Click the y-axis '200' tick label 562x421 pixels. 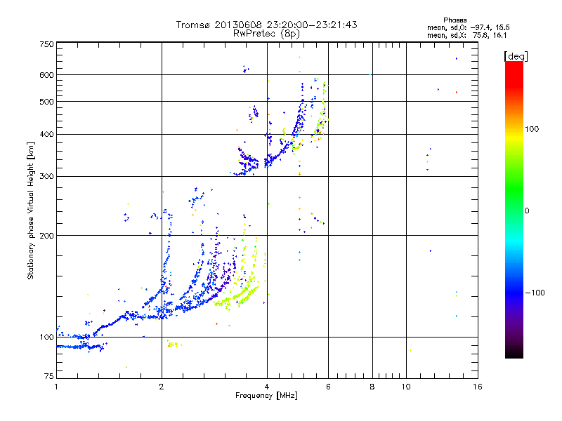pos(46,236)
